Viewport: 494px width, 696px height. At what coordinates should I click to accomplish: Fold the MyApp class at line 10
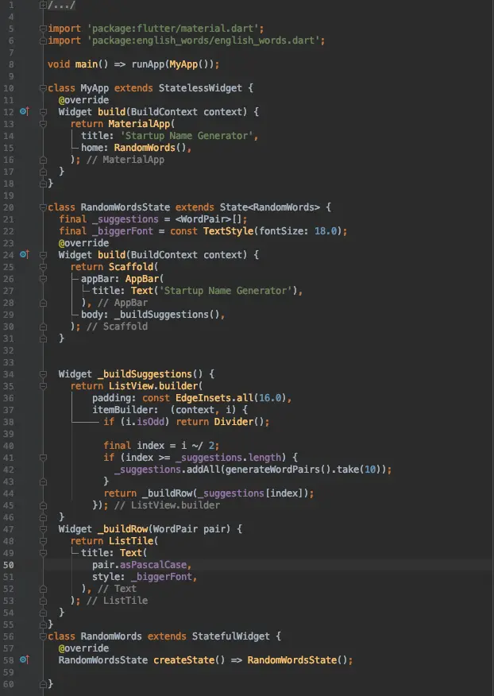(43, 88)
